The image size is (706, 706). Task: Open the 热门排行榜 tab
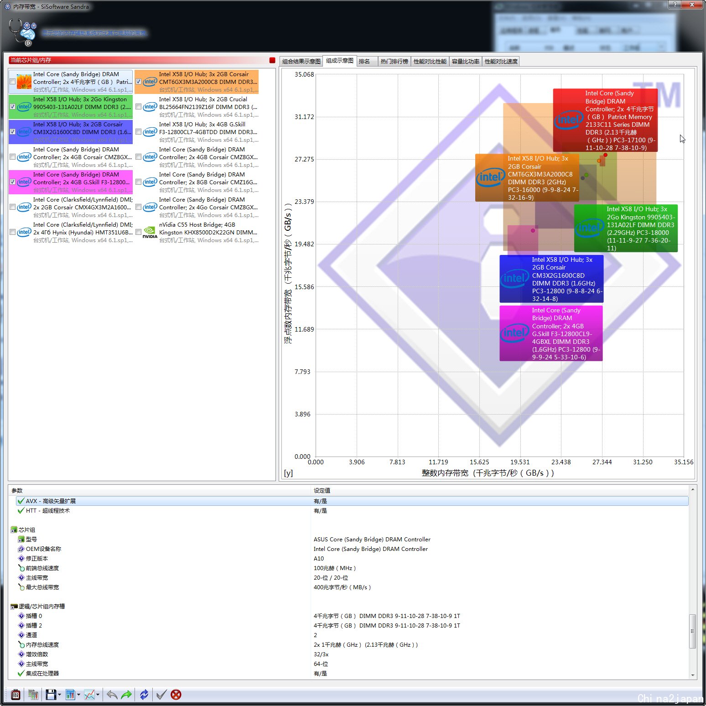click(x=395, y=61)
